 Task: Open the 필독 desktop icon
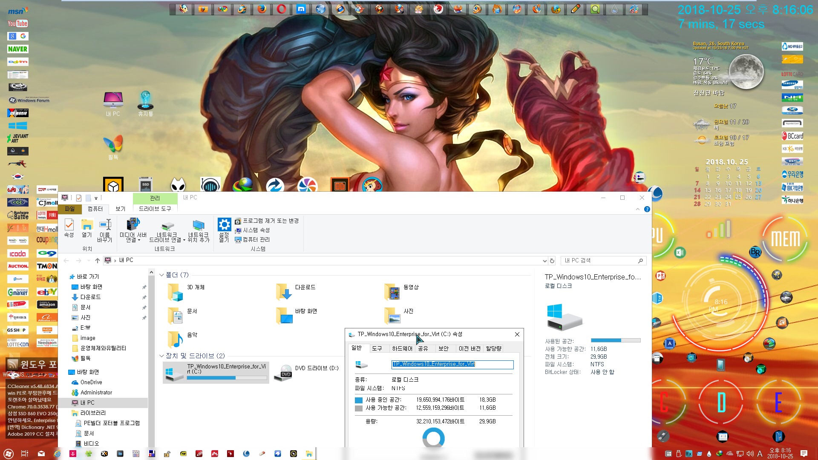pyautogui.click(x=113, y=147)
